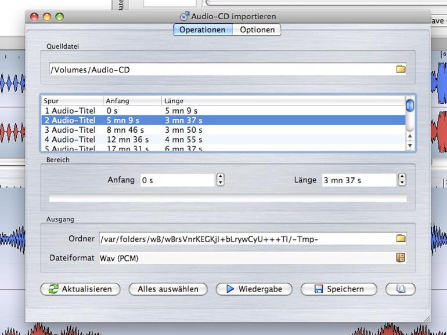447x335 pixels.
Task: Start Wiedergabe playback of selected track
Action: (254, 289)
